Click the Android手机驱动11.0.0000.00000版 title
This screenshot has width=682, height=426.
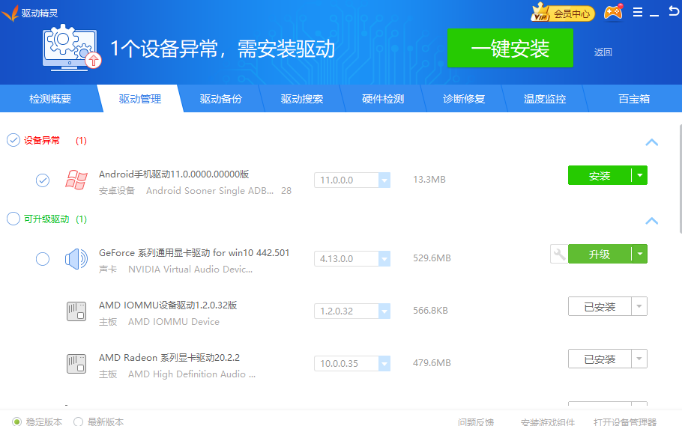[x=174, y=174]
